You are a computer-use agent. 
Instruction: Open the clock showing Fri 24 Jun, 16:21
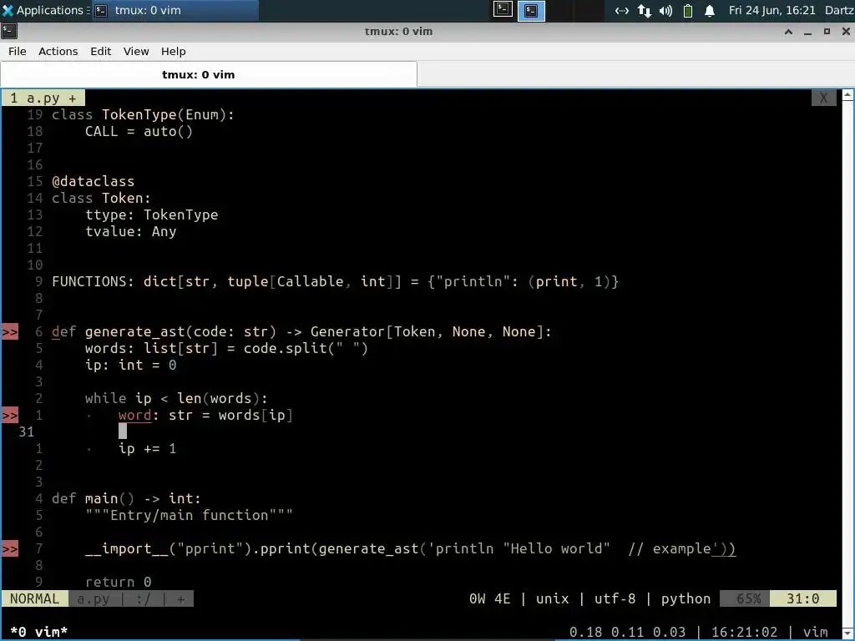(772, 10)
